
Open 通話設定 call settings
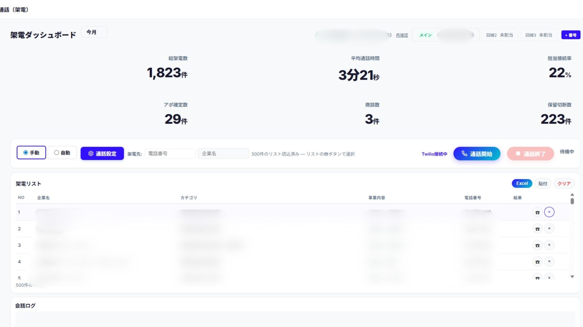click(102, 154)
